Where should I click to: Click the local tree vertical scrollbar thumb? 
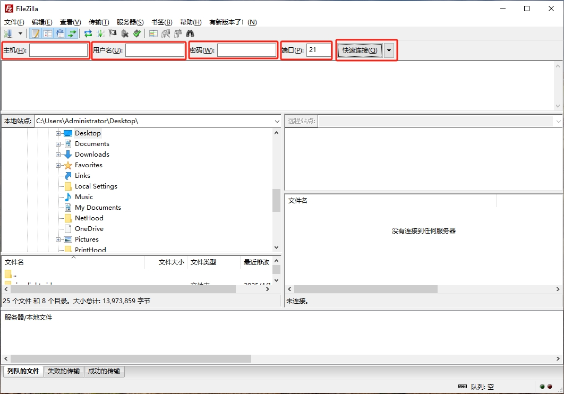click(x=276, y=201)
